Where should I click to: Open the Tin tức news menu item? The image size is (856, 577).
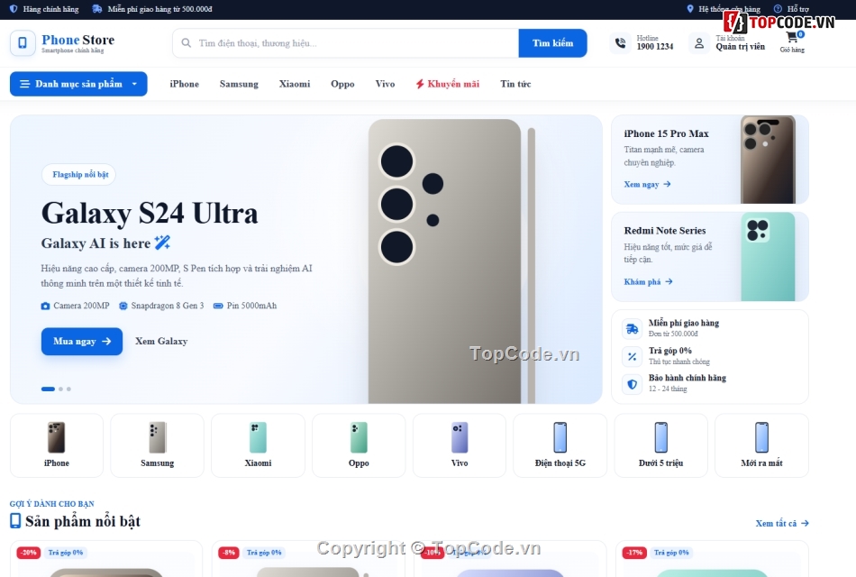515,84
